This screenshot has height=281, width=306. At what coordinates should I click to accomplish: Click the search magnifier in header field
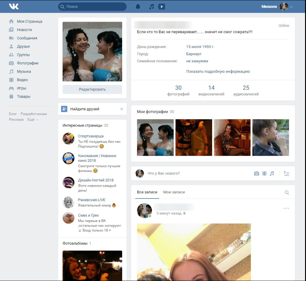[62, 7]
